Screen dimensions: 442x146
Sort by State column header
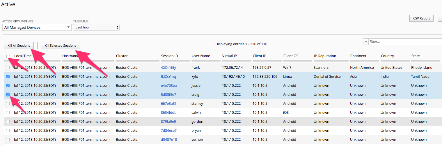tap(416, 56)
